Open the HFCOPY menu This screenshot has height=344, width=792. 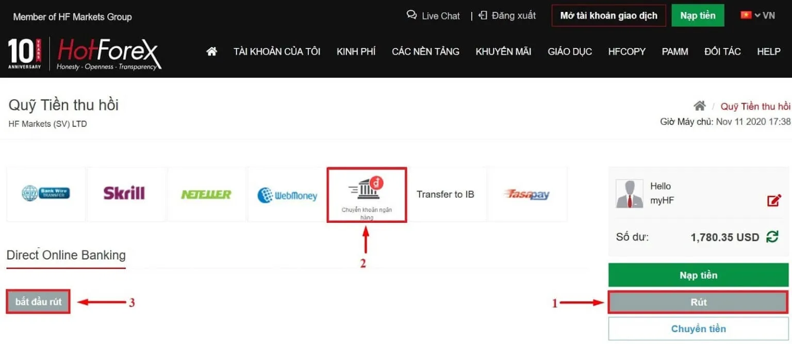click(x=626, y=52)
